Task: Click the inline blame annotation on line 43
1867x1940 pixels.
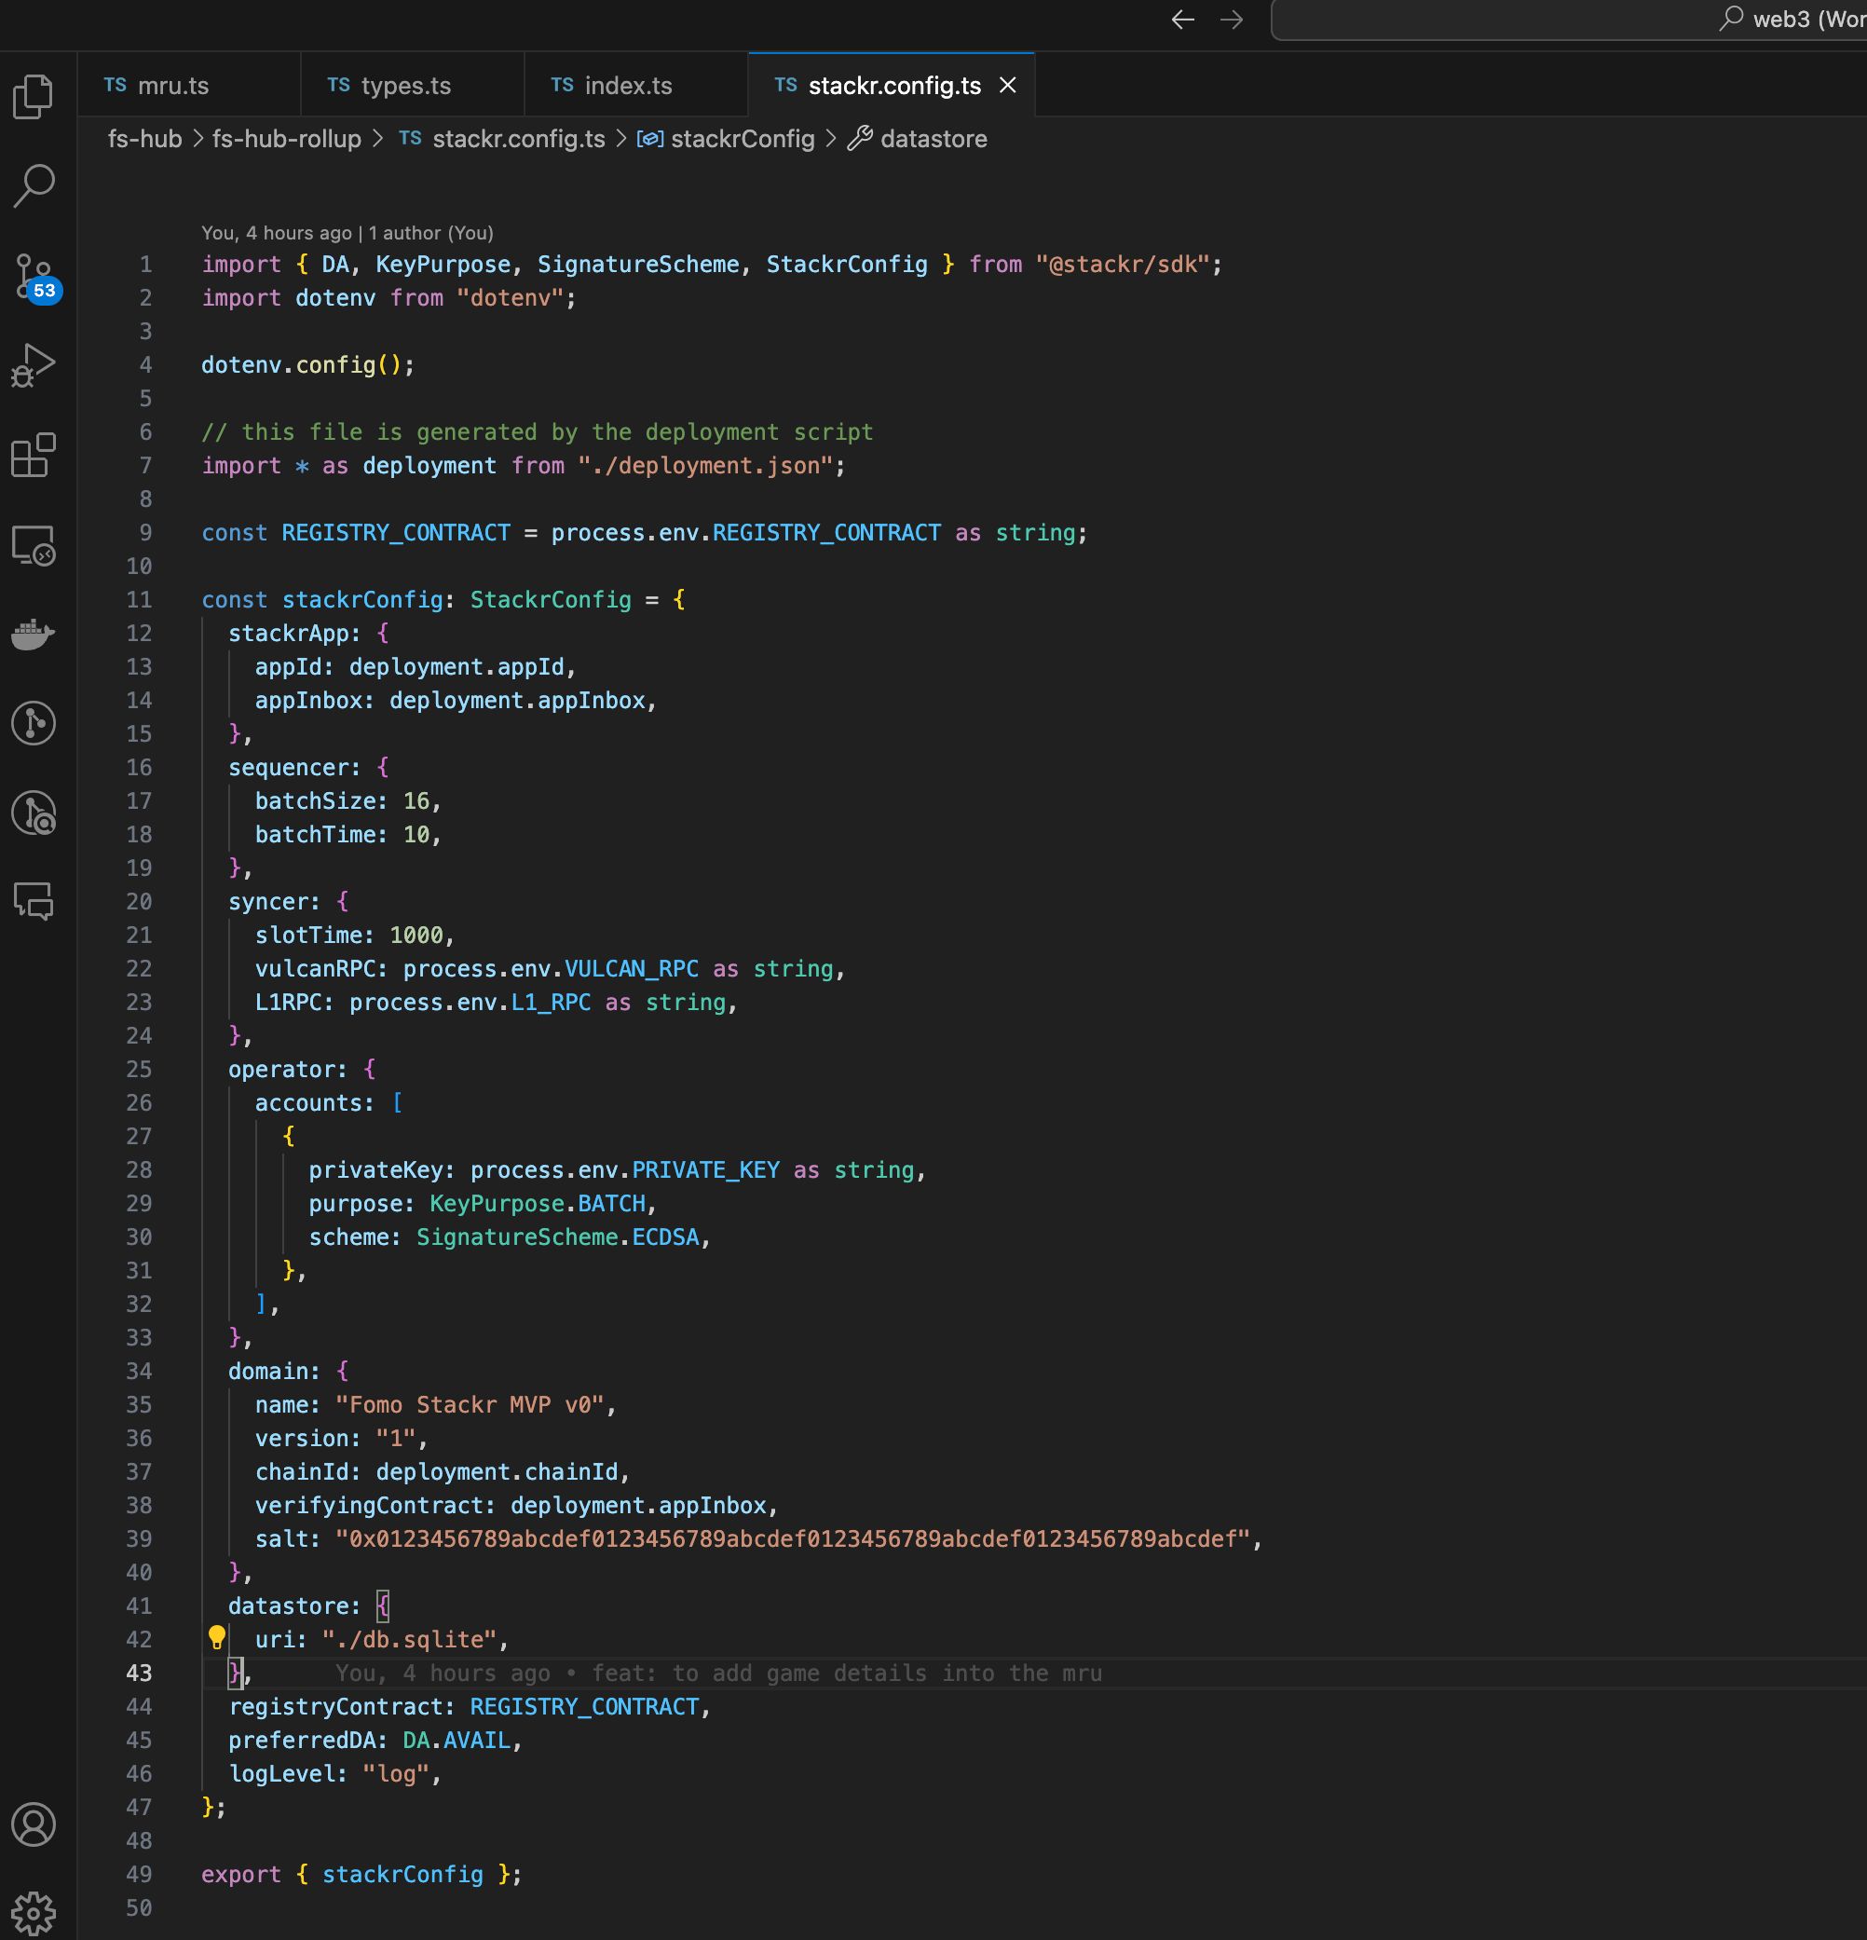Action: pyautogui.click(x=718, y=1674)
